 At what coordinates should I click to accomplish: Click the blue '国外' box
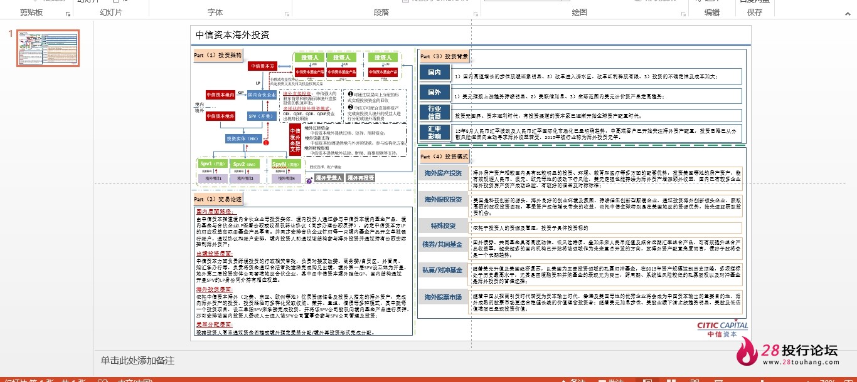tap(435, 93)
